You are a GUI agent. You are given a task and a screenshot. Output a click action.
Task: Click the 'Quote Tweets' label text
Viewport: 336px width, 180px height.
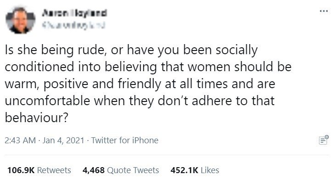[133, 170]
